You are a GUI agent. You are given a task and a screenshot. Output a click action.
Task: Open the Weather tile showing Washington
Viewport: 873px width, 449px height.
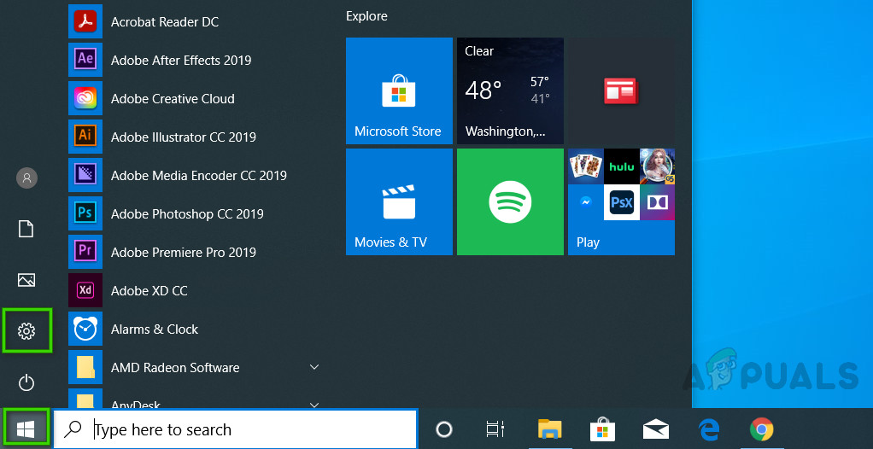510,90
